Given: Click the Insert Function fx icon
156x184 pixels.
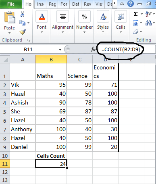Looking at the screenshot, I should click(93, 49).
